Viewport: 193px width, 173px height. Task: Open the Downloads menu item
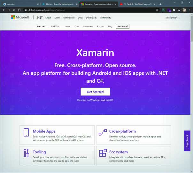pos(91,18)
